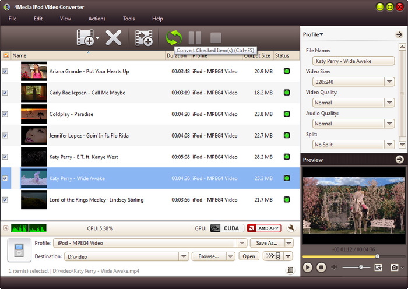Open the Tools menu

[x=129, y=19]
